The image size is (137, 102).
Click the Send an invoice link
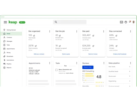click(x=93, y=54)
